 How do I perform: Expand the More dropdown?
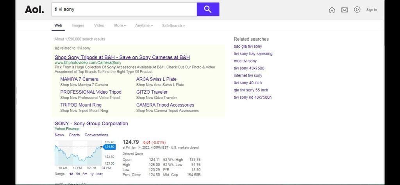120,25
